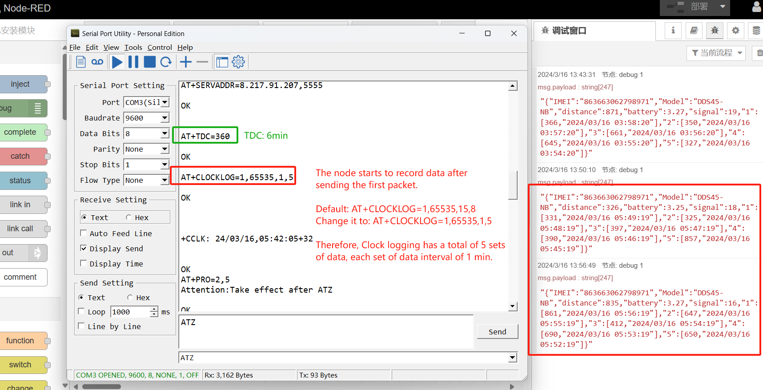
Task: Open the Tools menu
Action: pyautogui.click(x=133, y=48)
